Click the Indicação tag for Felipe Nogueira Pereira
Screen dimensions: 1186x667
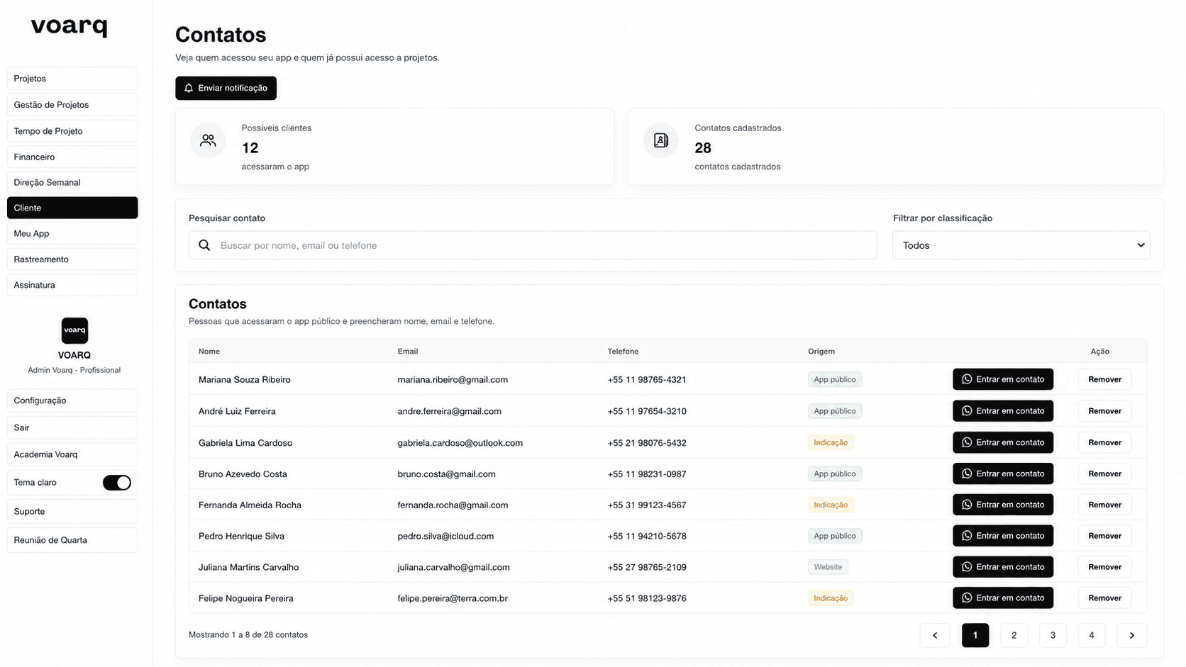831,598
